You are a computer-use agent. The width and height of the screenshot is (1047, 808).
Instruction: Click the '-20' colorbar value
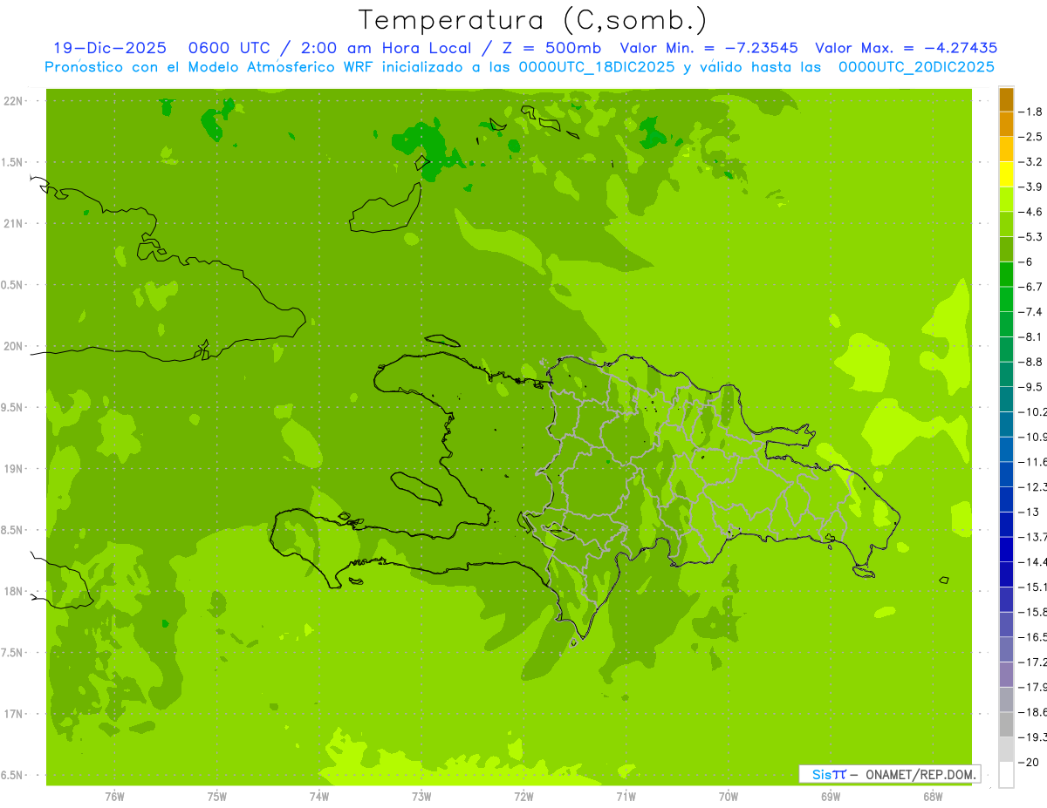pos(1030,763)
